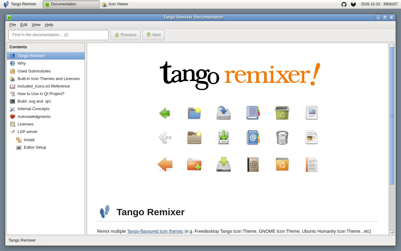
Task: Select the Documentation taskbar button
Action: click(x=71, y=4)
